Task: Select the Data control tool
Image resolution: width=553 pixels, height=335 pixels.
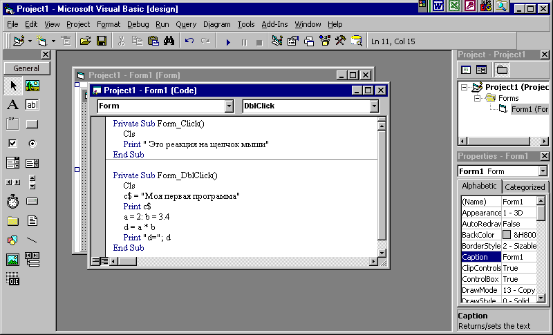Action: pyautogui.click(x=32, y=260)
